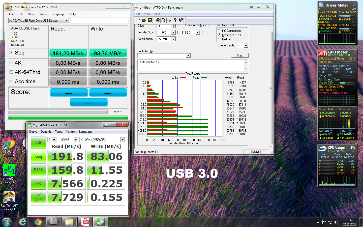Show desktop clock and date in tray
The height and width of the screenshot is (227, 363).
click(349, 222)
